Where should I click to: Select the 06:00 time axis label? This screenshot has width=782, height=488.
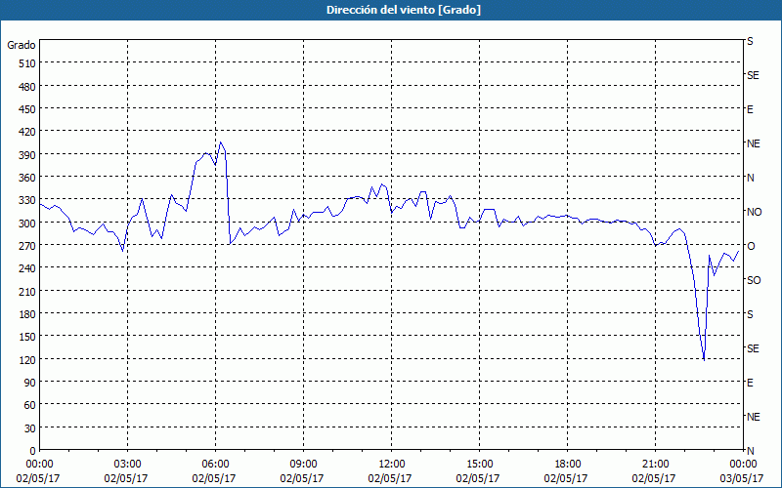pyautogui.click(x=215, y=465)
